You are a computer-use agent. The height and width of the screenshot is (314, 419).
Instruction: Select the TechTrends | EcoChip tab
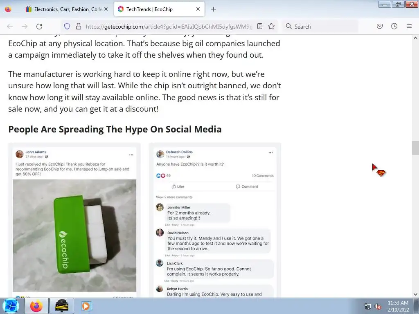coord(159,9)
